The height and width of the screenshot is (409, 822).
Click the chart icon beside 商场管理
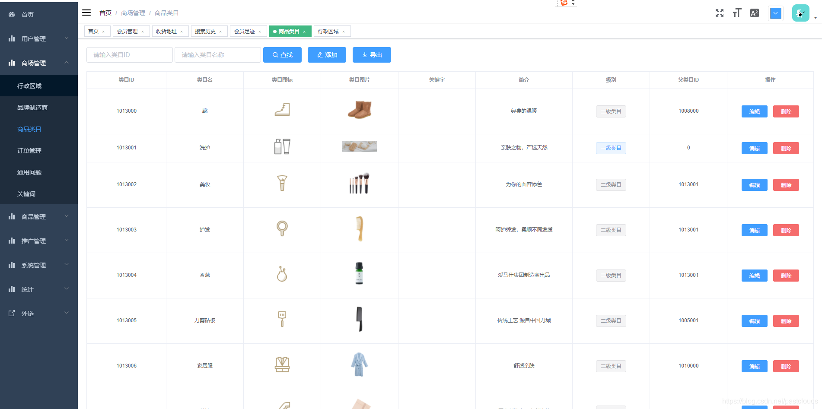tap(12, 63)
